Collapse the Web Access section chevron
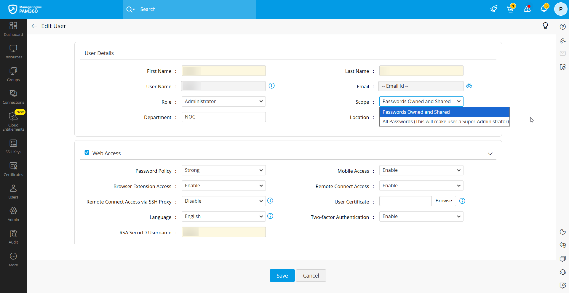This screenshot has height=293, width=569. pyautogui.click(x=490, y=153)
